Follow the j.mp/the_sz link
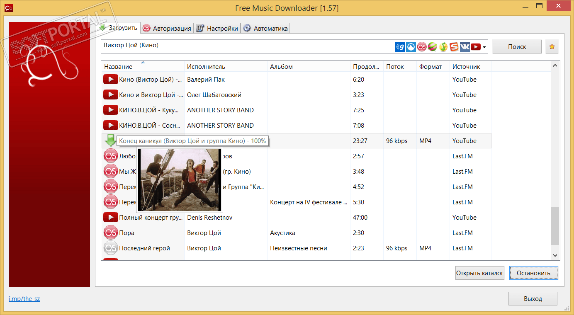 (24, 298)
